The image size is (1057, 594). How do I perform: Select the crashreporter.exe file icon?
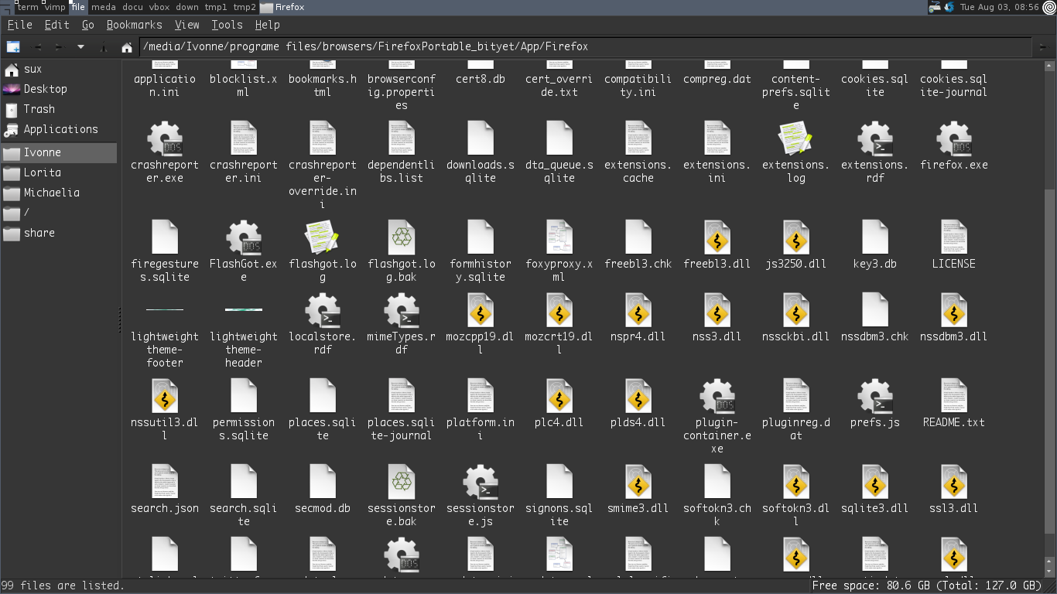pyautogui.click(x=165, y=138)
